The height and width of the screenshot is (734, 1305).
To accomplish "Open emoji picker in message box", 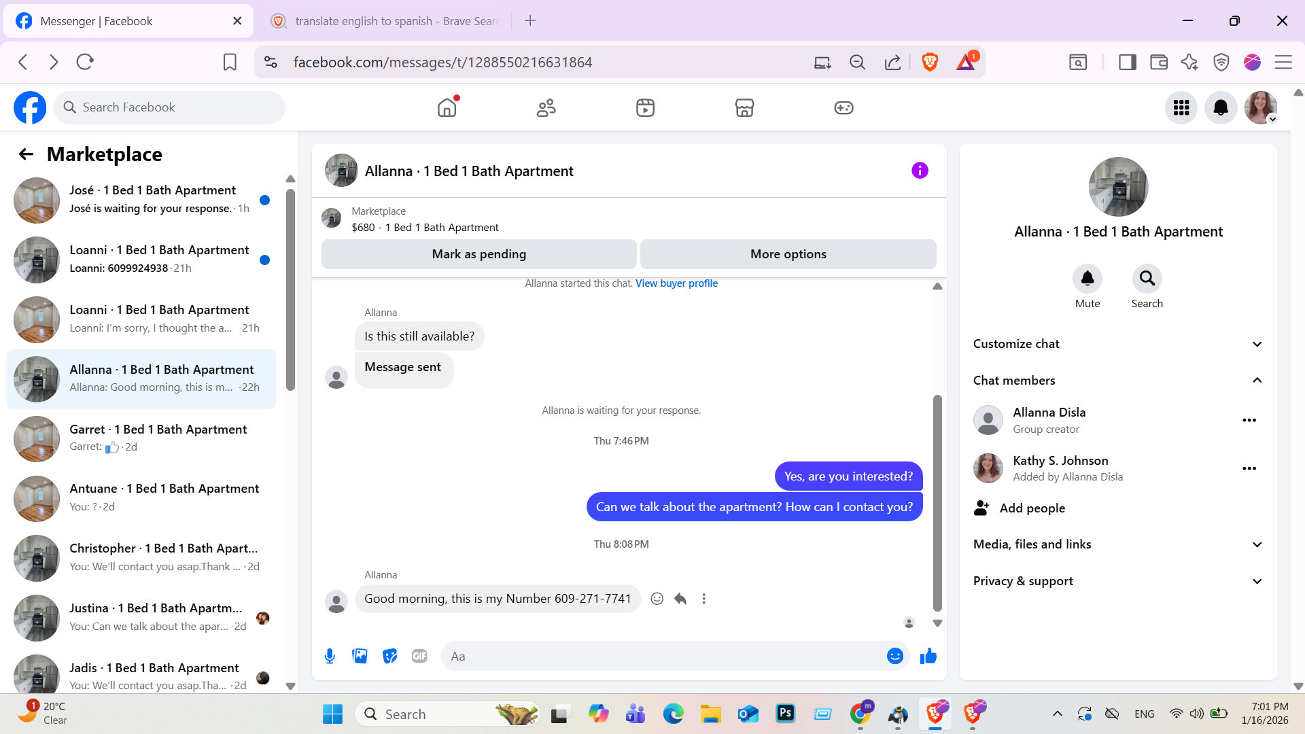I will click(894, 656).
